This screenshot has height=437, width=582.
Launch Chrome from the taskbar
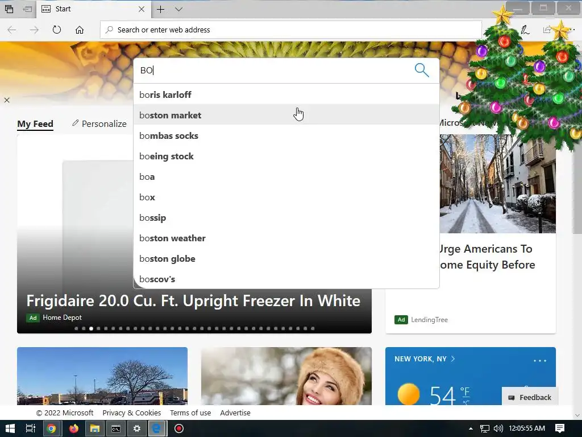pos(52,428)
